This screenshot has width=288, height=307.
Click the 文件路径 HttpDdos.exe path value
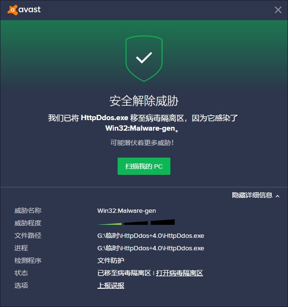(151, 235)
